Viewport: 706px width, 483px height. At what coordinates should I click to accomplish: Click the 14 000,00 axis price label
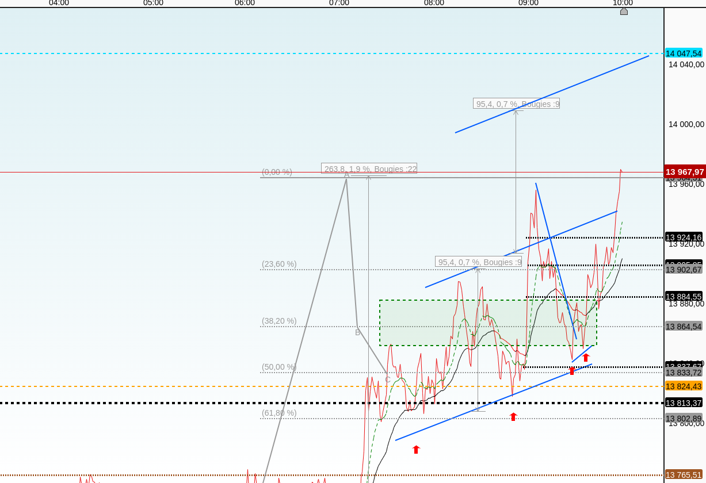[686, 124]
